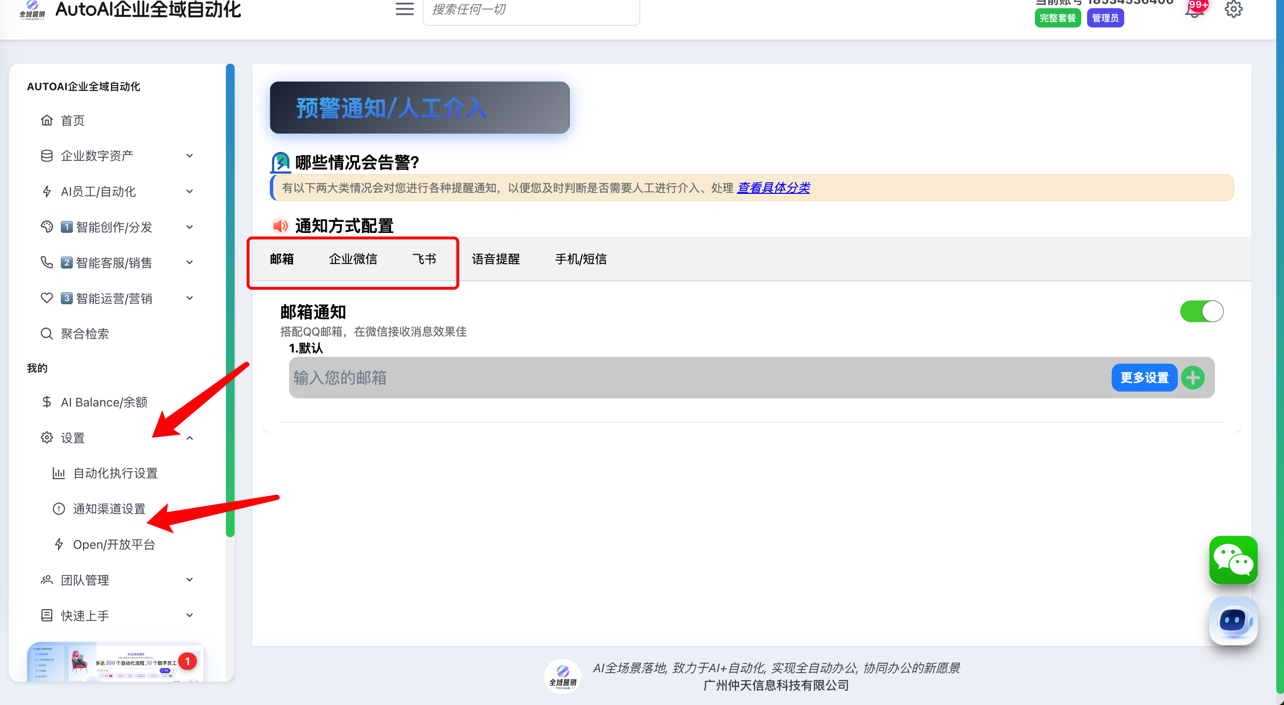Click the top-right settings gear icon
This screenshot has width=1284, height=705.
(x=1233, y=9)
